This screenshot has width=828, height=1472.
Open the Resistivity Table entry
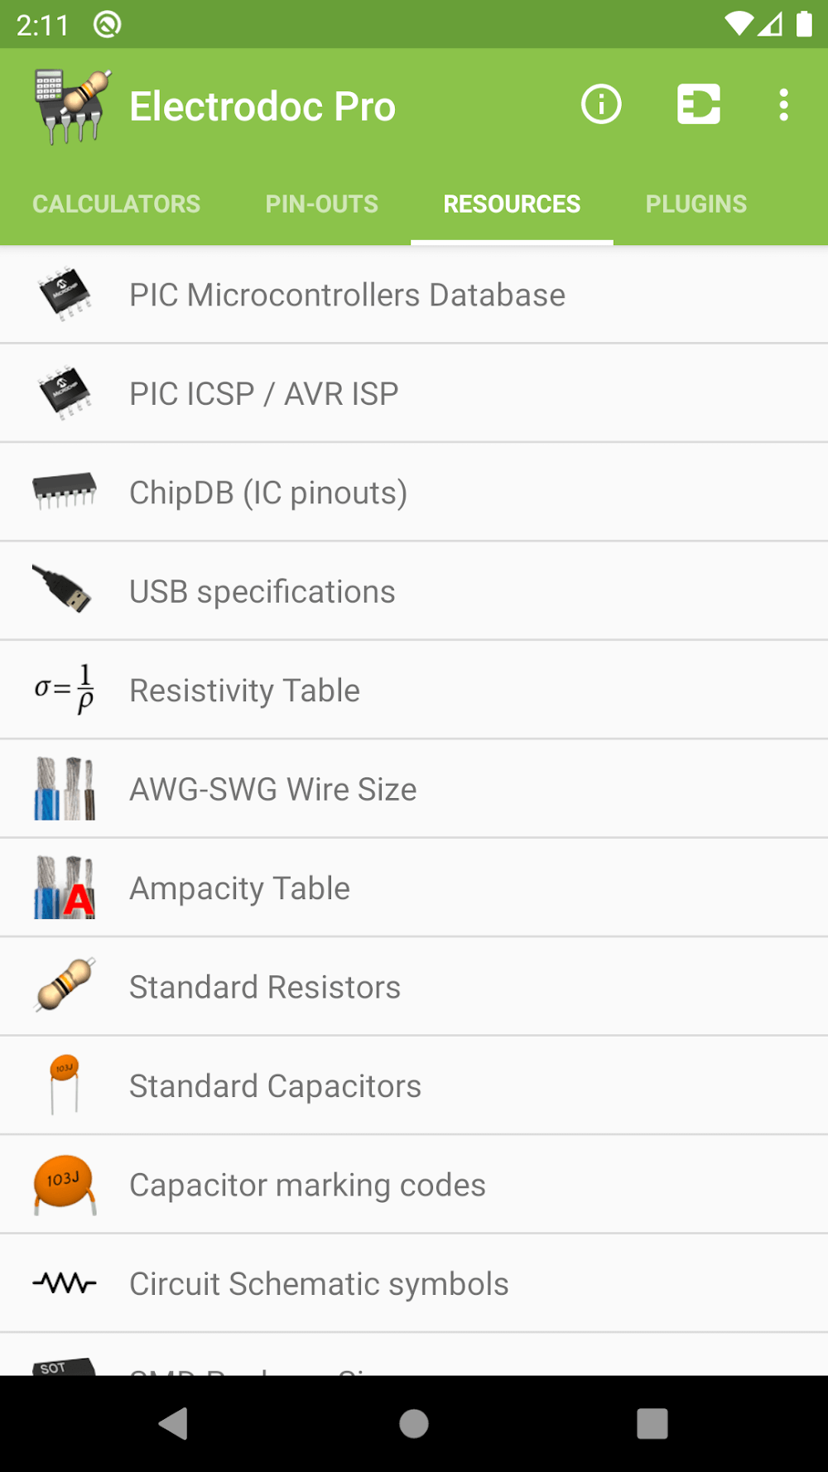(244, 690)
